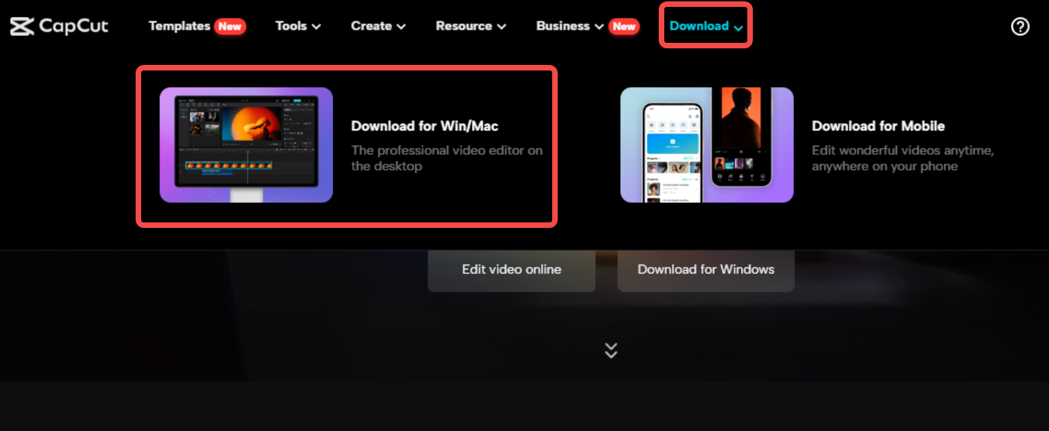Click 'Edit wonderful videos anytime' description text
This screenshot has height=431, width=1049.
click(x=903, y=158)
